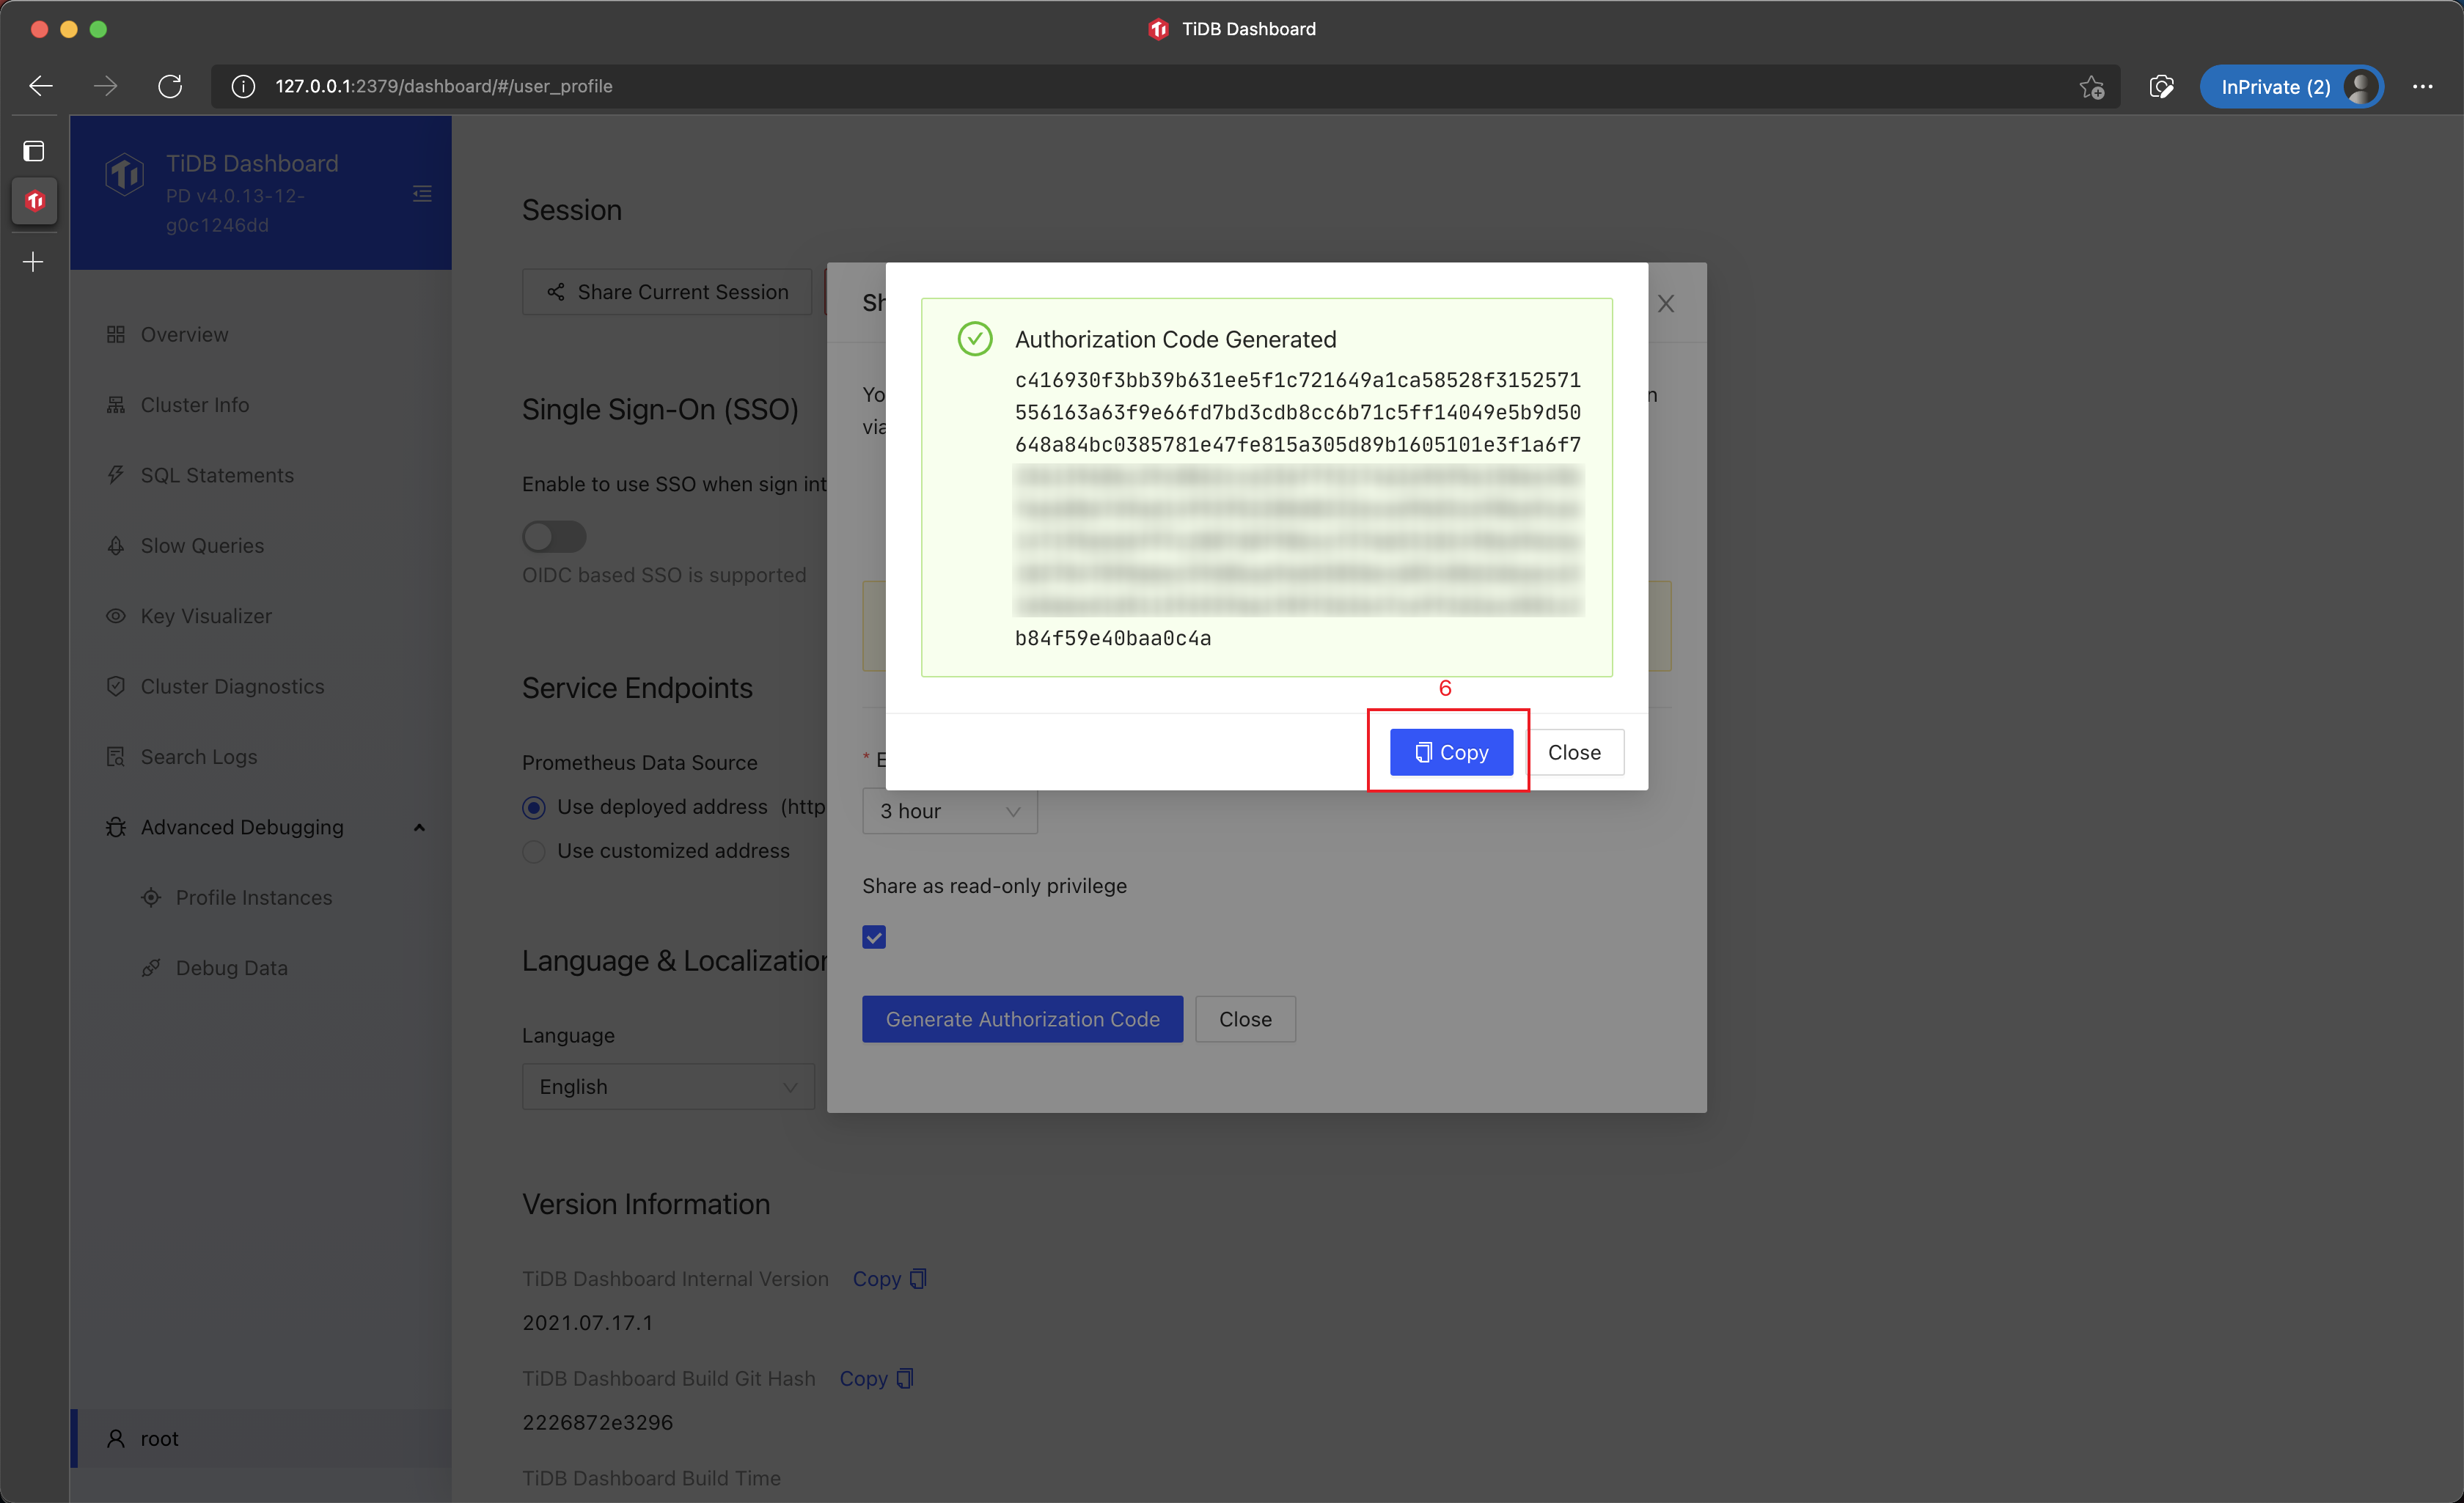Click root user entry in sidebar
Screen dimensions: 2464x1503
[260, 1439]
